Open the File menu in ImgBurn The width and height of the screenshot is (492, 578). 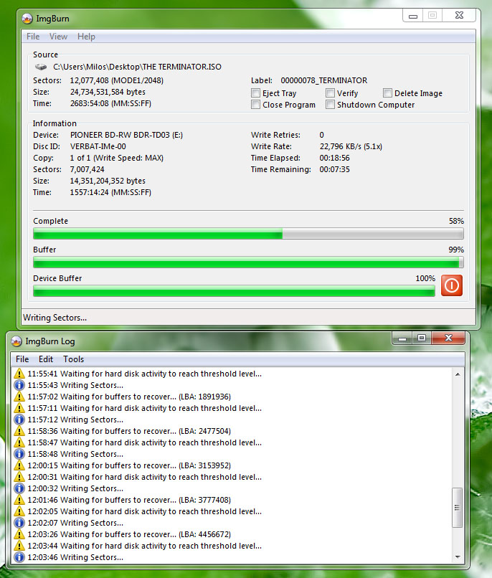[33, 37]
